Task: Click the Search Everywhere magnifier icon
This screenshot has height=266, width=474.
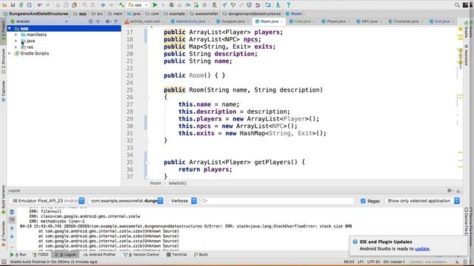Action: coord(457,5)
